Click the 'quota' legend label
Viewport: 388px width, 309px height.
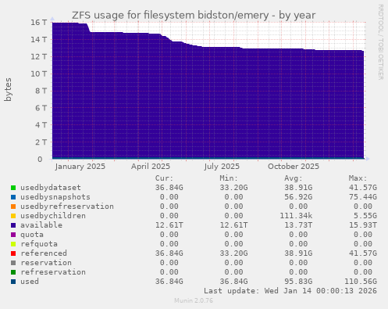point(32,235)
